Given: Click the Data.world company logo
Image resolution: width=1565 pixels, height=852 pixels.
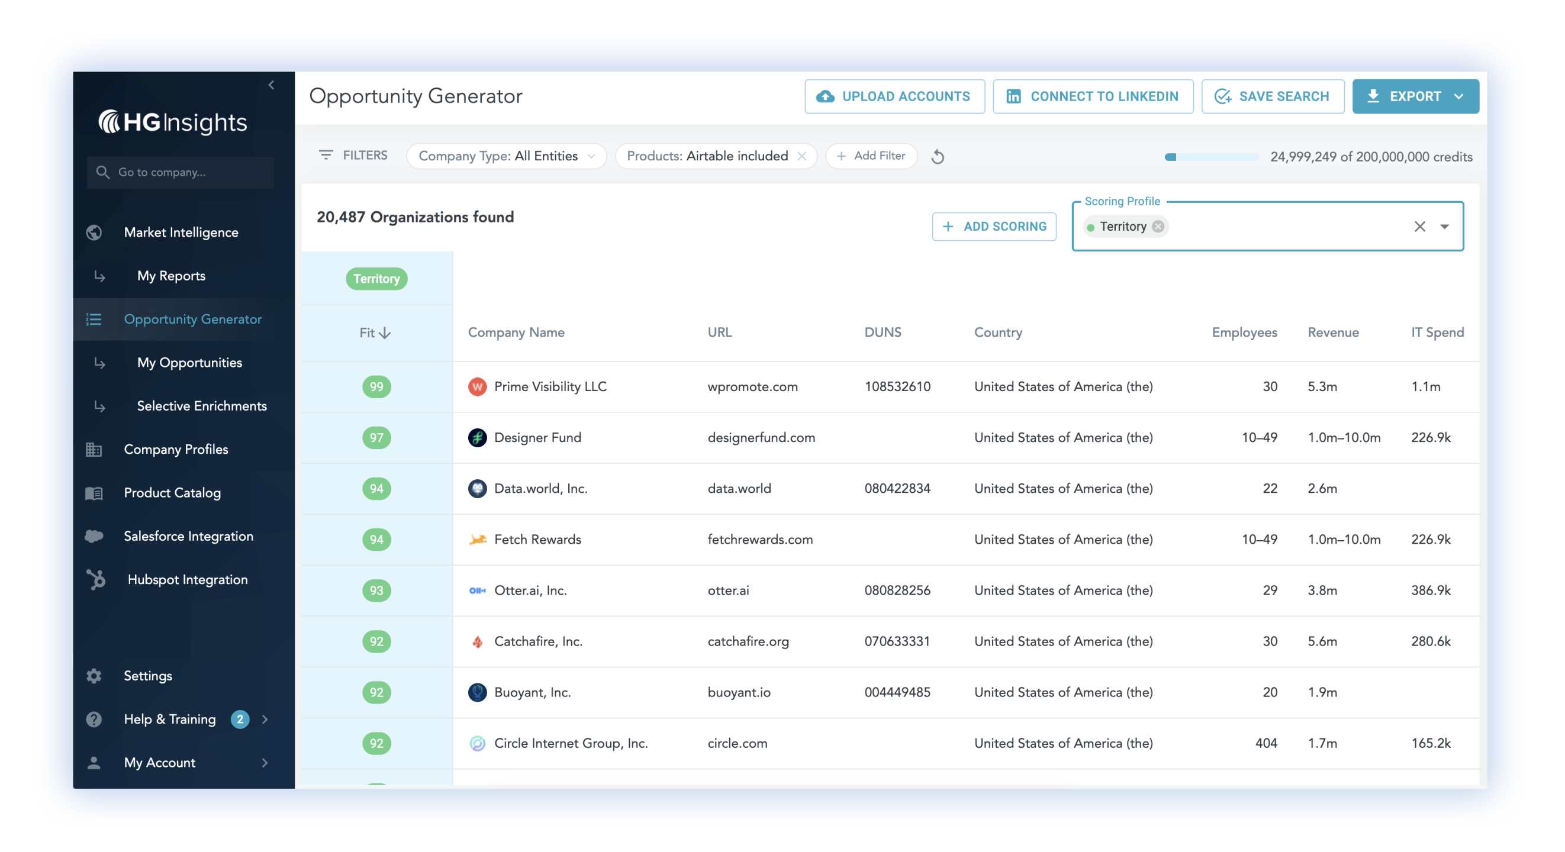Looking at the screenshot, I should click(478, 489).
